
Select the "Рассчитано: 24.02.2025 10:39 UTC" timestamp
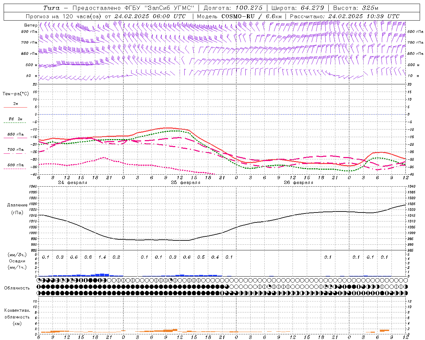[345, 16]
